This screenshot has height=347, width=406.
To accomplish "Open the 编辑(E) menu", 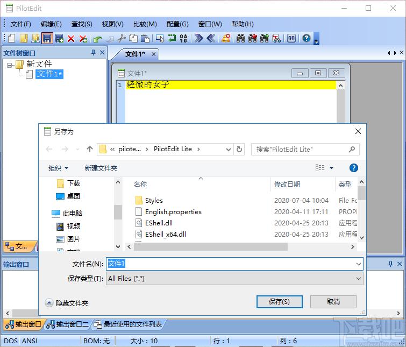I will click(51, 24).
